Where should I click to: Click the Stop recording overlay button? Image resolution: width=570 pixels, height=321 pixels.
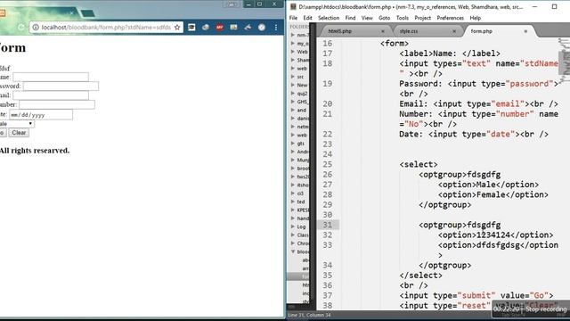(x=546, y=309)
